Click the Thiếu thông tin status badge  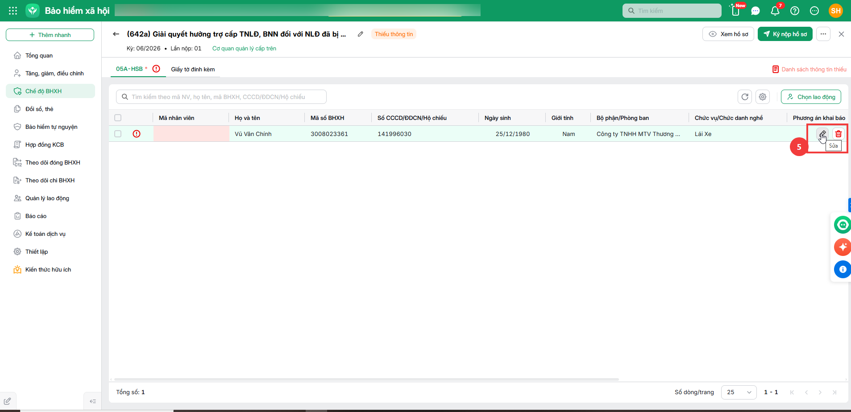[394, 34]
